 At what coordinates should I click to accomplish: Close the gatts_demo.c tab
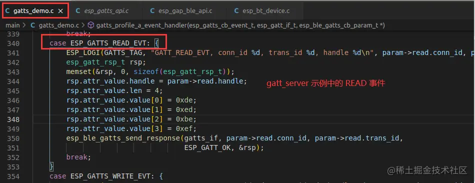tap(60, 11)
